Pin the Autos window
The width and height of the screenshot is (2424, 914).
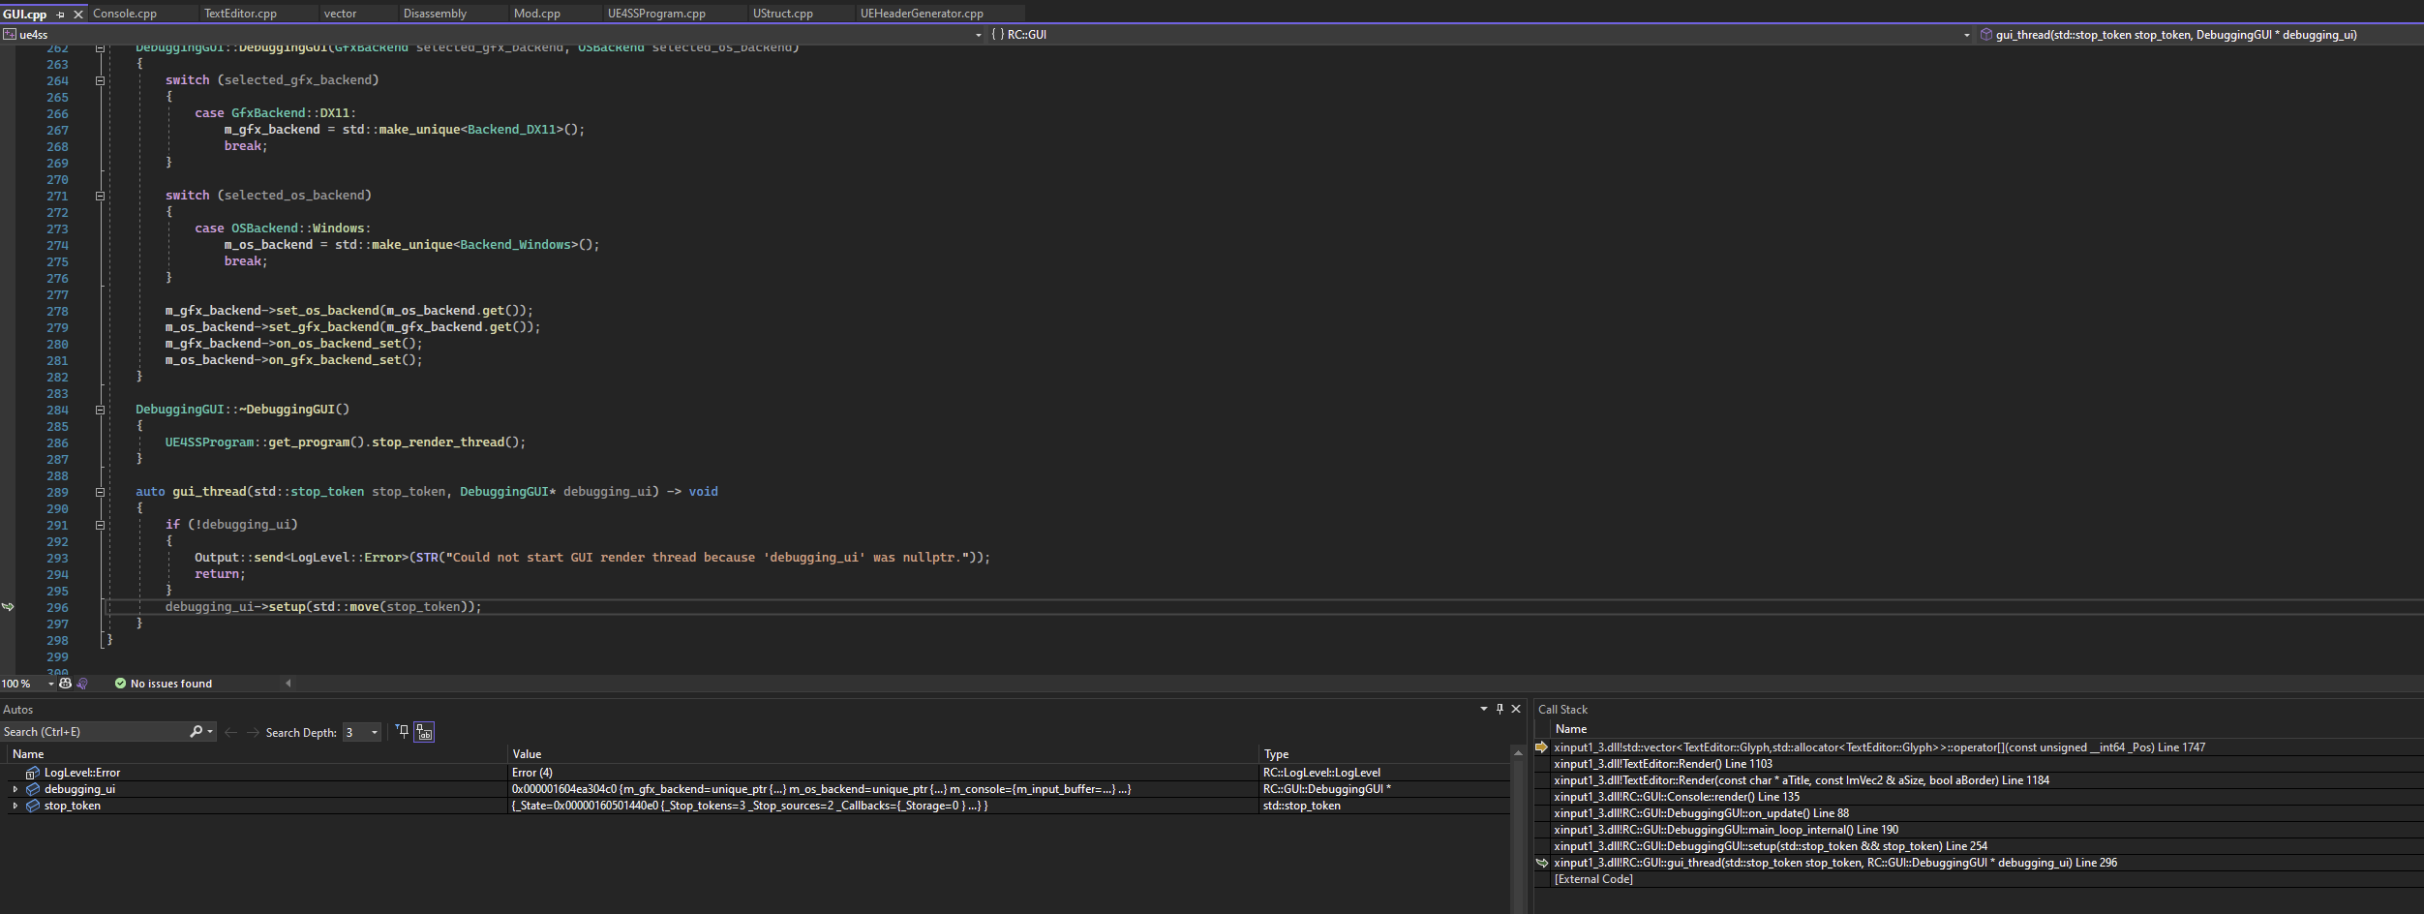pos(1499,709)
